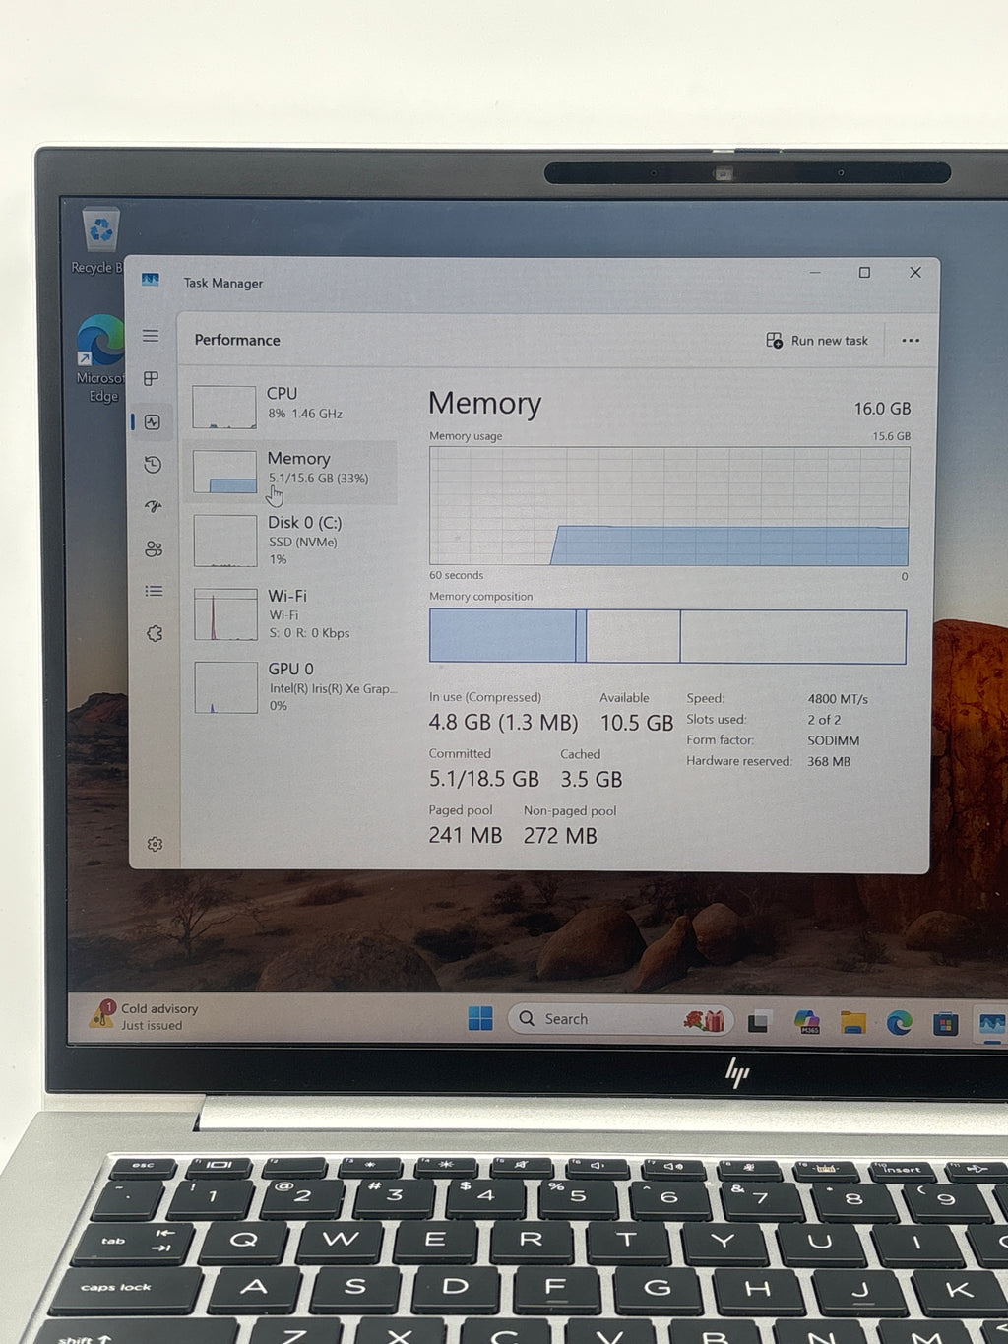Minimize the Task Manager window

click(815, 273)
